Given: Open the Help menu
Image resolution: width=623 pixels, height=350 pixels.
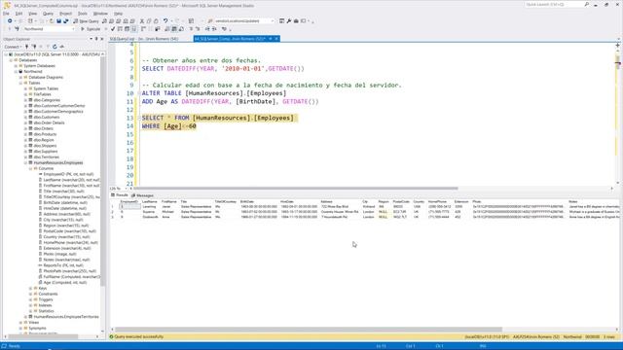Looking at the screenshot, I should (119, 14).
